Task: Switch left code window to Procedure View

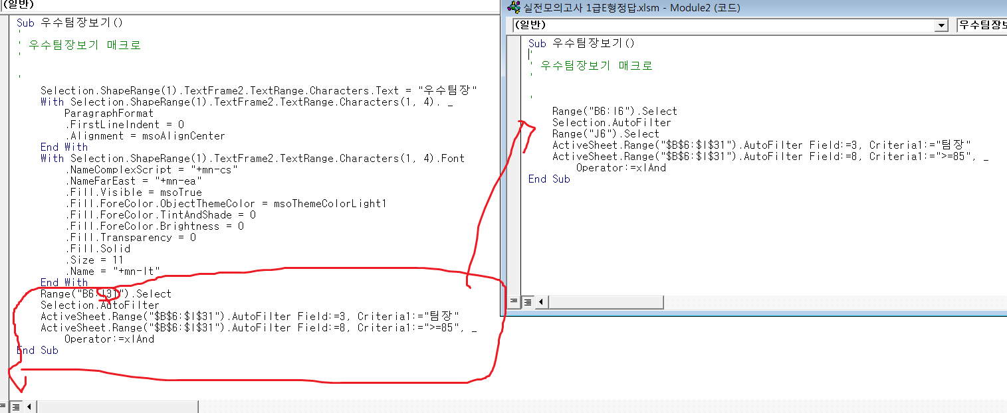Action: [x=4, y=406]
